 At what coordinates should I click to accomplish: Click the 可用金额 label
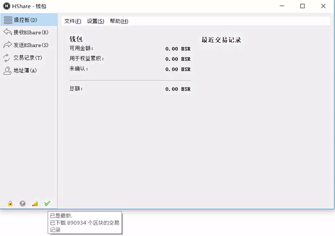81,48
